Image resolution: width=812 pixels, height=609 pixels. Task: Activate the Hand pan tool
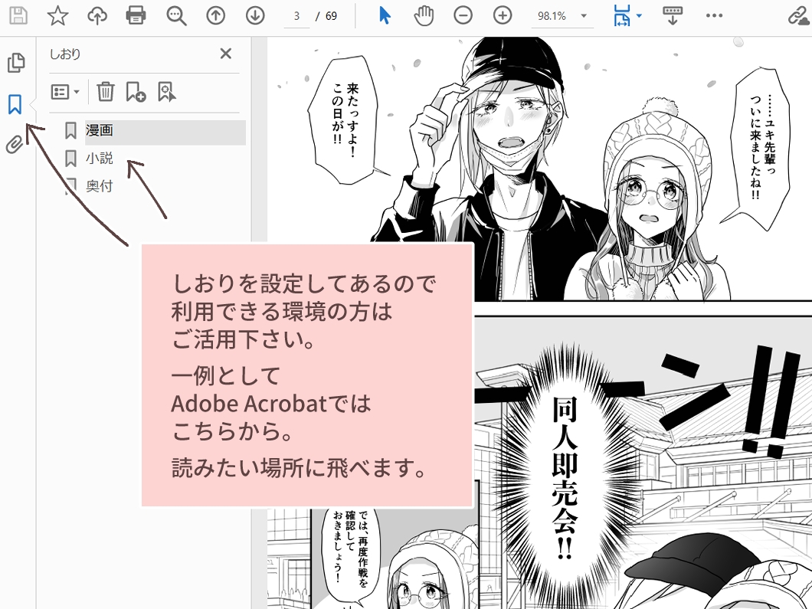424,15
